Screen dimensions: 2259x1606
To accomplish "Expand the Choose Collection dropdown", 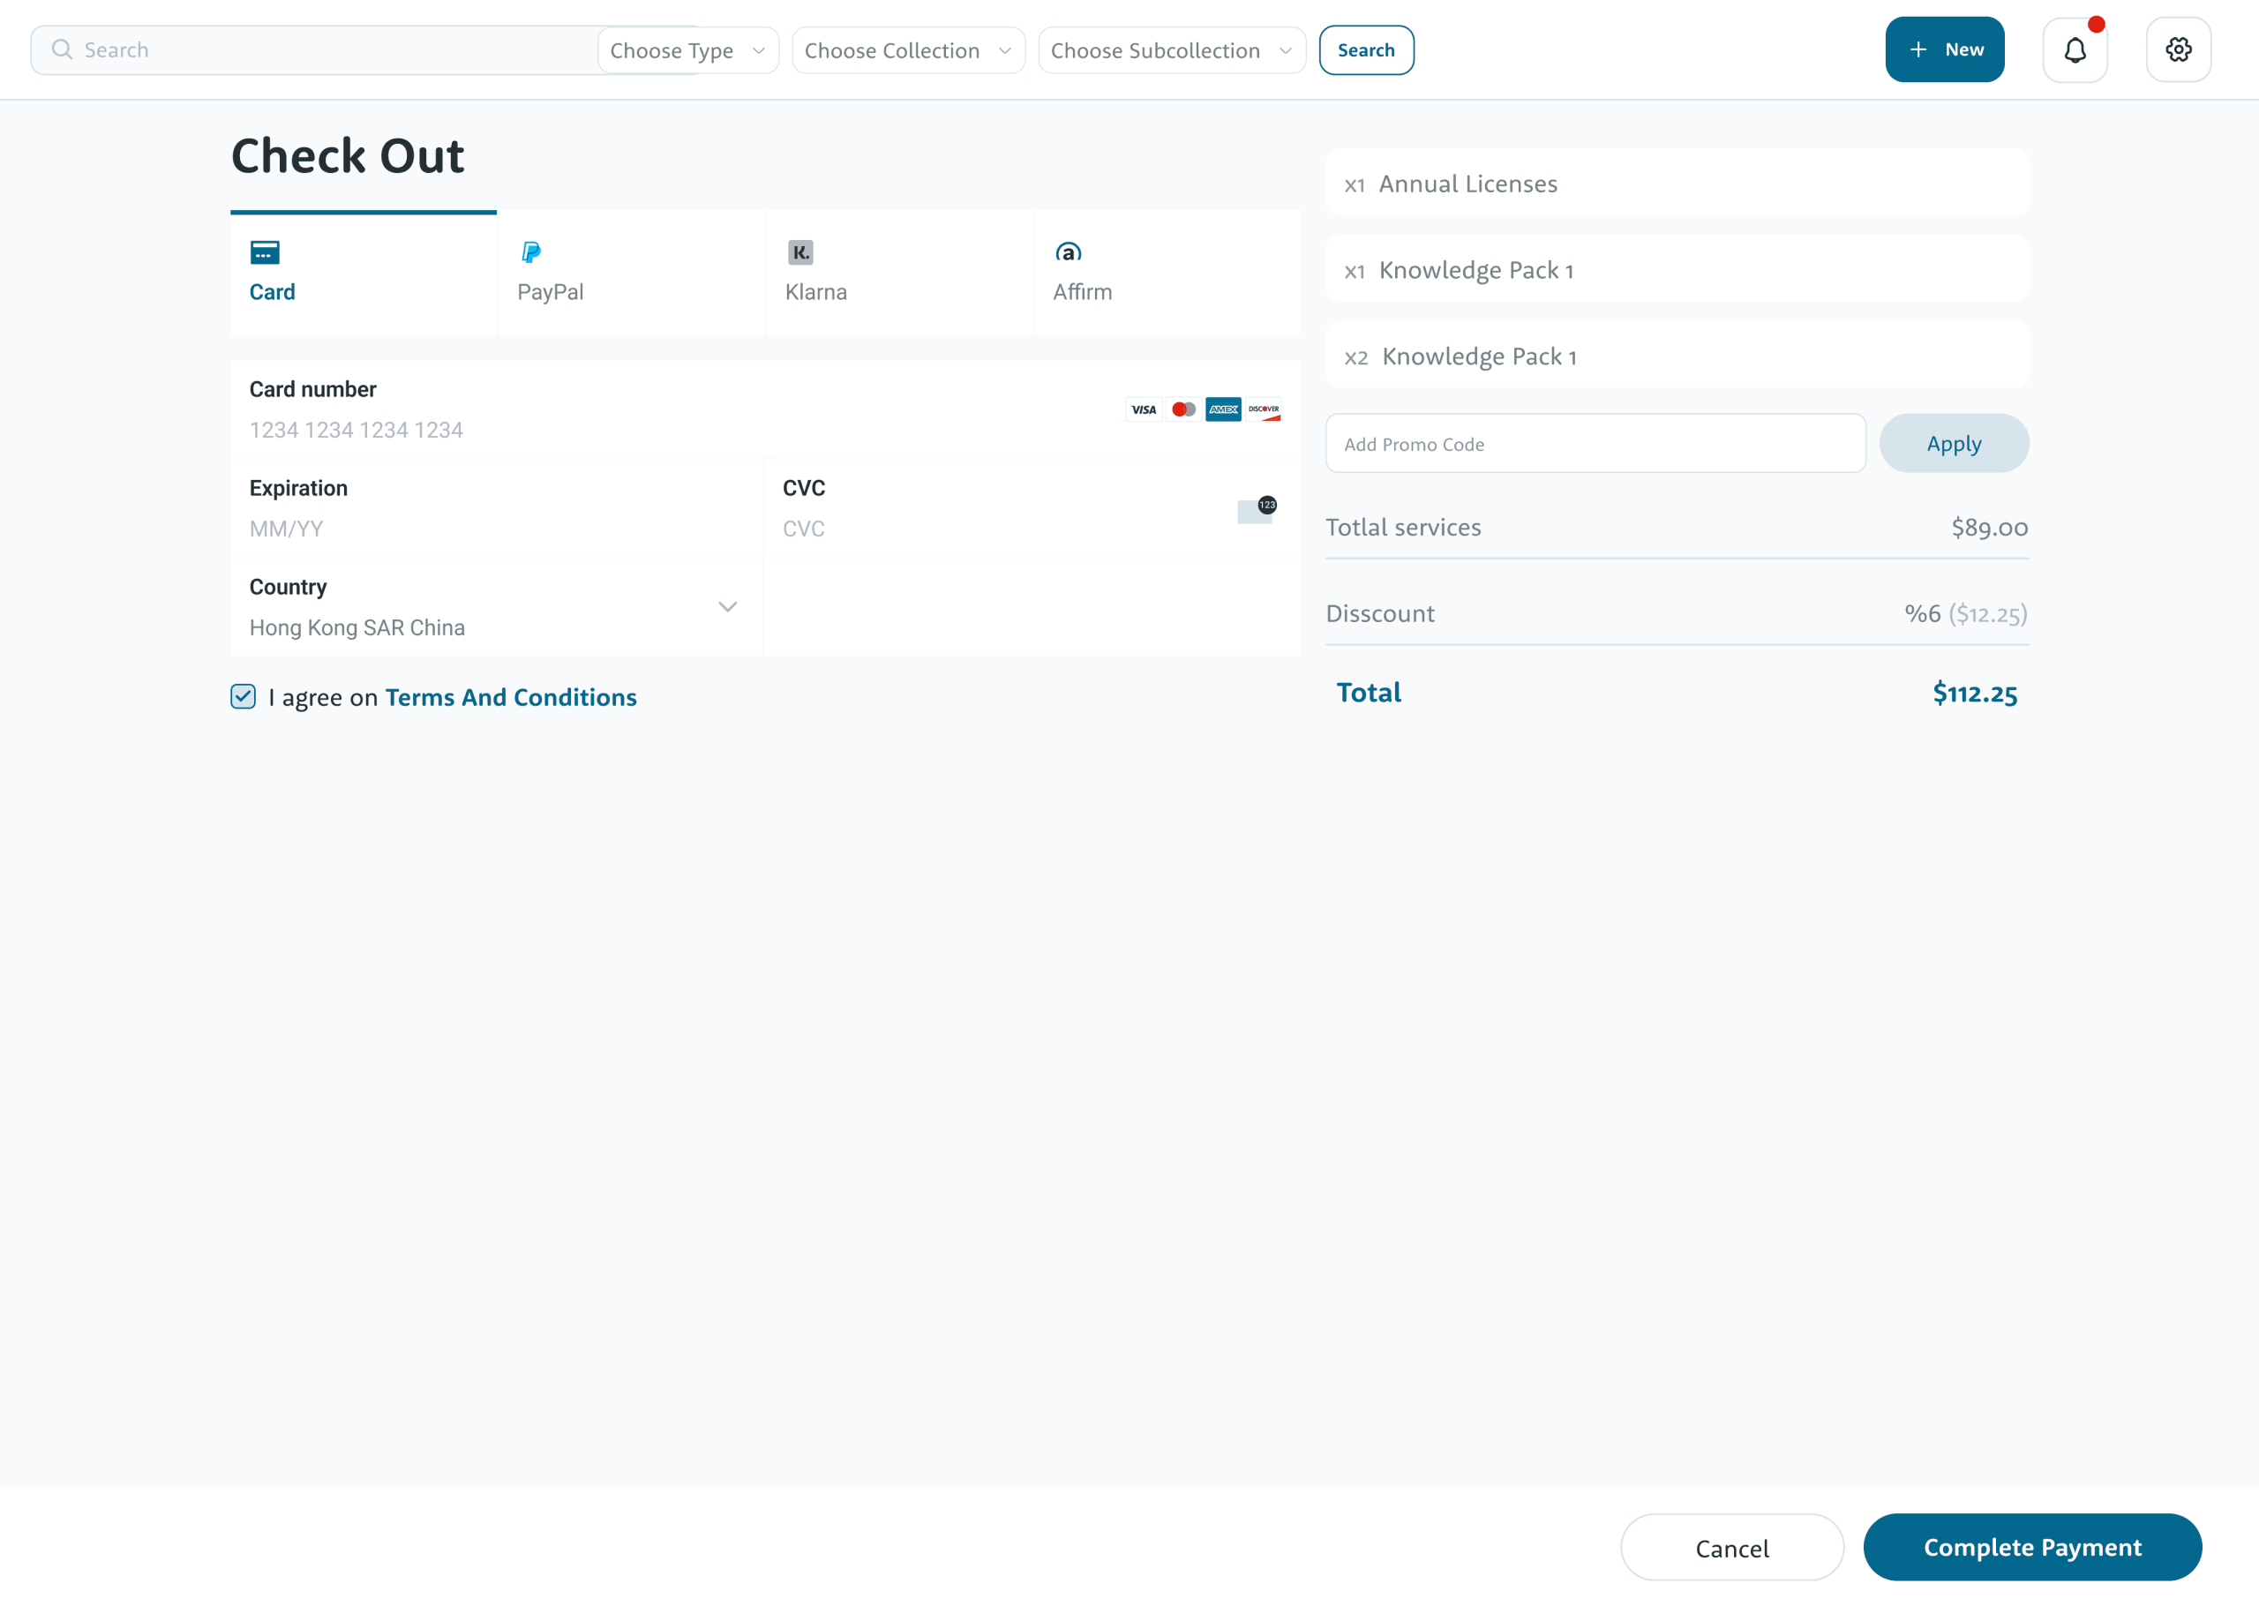I will click(906, 50).
